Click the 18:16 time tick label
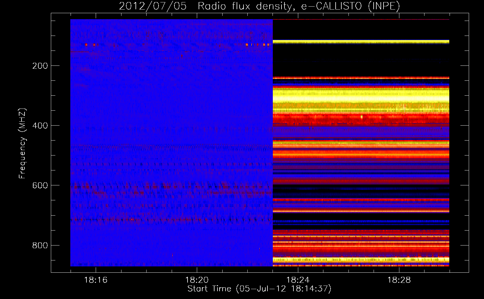 pyautogui.click(x=96, y=280)
